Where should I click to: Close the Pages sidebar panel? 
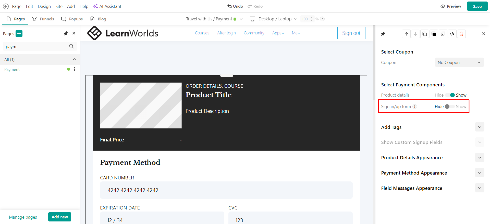[x=74, y=33]
